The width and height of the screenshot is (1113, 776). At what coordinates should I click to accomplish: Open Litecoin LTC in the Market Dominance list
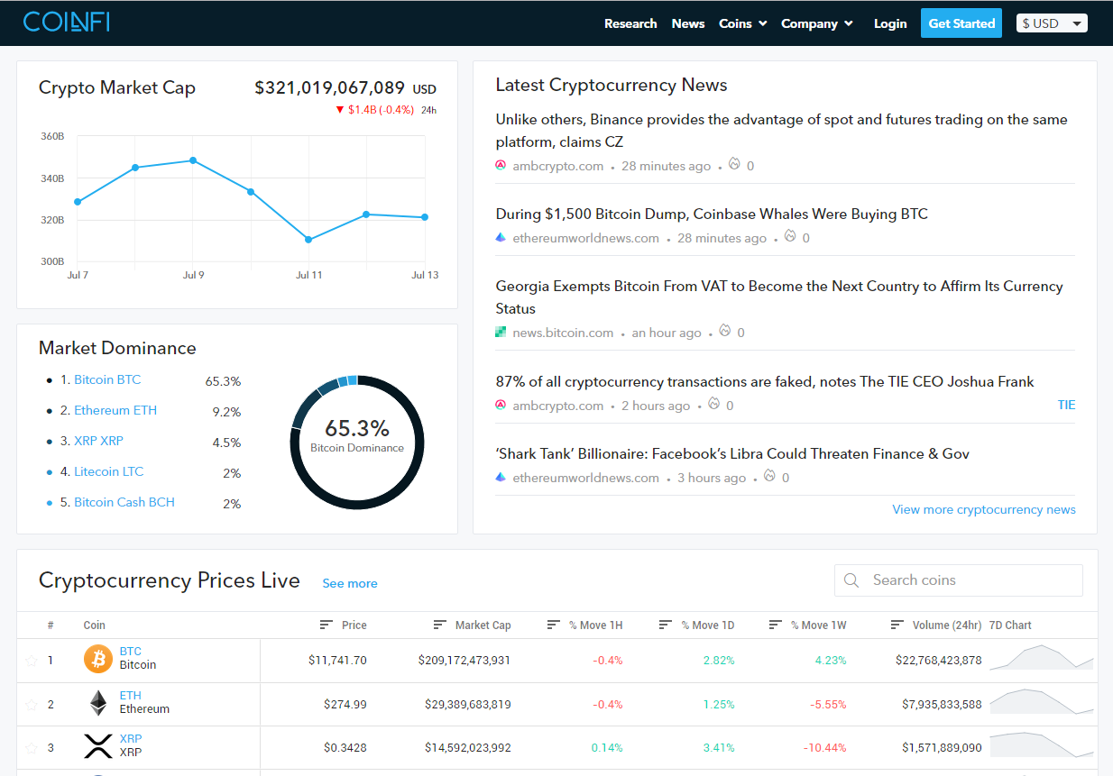coord(108,471)
